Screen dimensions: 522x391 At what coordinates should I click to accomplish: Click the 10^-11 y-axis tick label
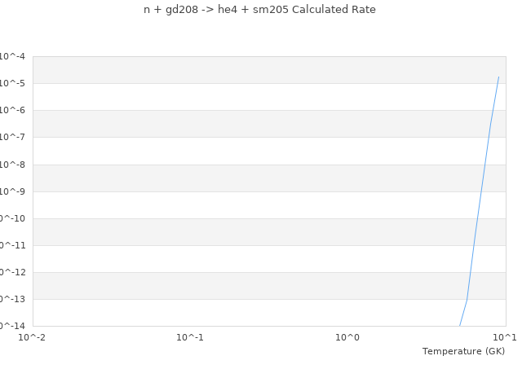click(11, 245)
